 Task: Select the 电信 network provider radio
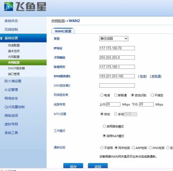tap(102, 95)
